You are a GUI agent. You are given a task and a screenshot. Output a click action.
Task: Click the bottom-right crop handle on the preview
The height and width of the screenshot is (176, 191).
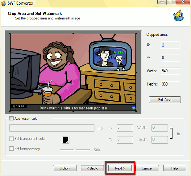tap(136, 111)
